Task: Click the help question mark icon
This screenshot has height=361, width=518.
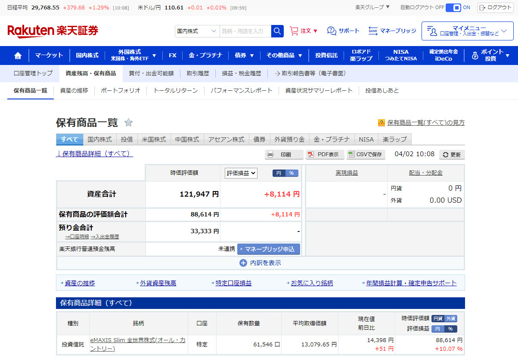Action: pyautogui.click(x=381, y=123)
